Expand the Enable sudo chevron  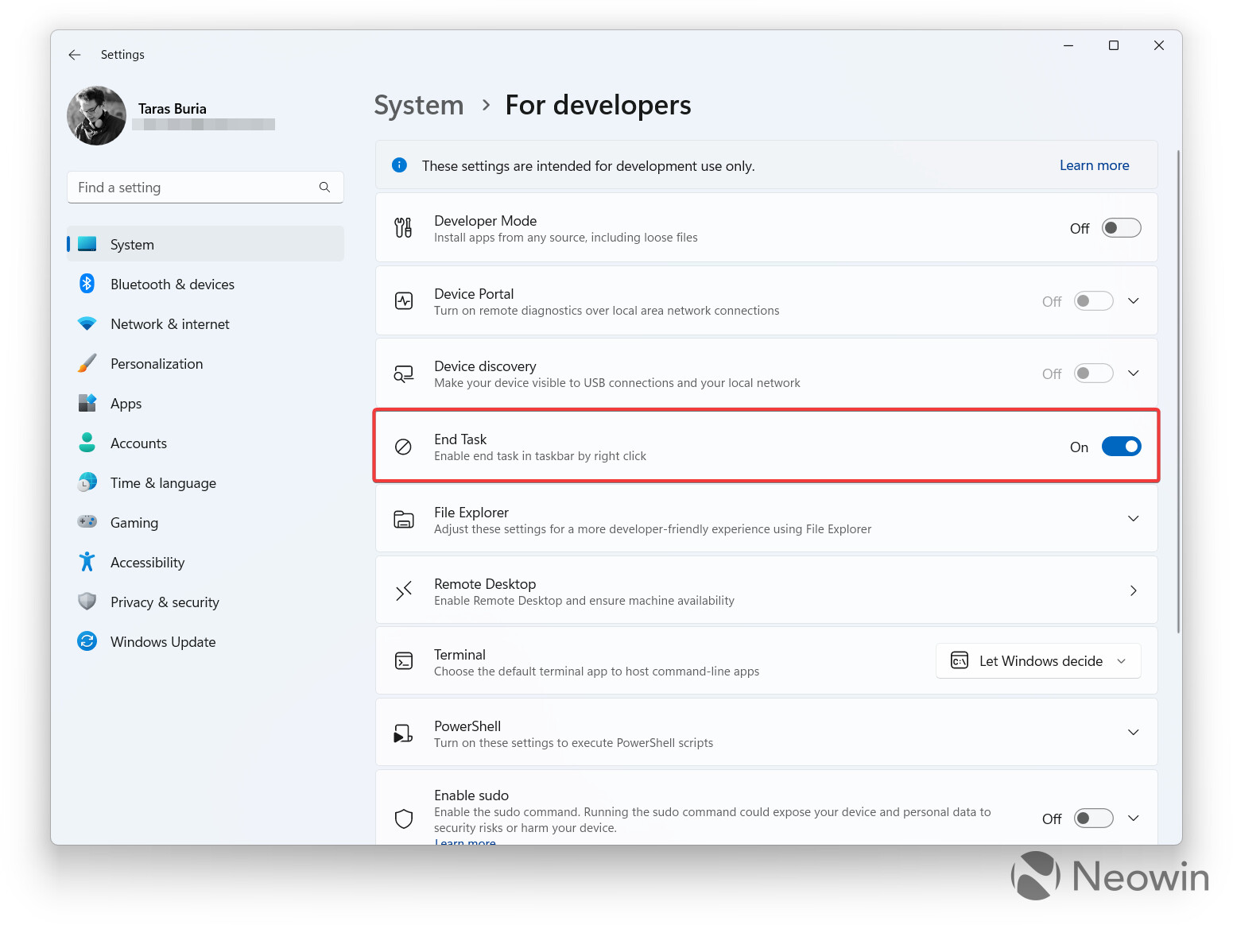tap(1134, 819)
